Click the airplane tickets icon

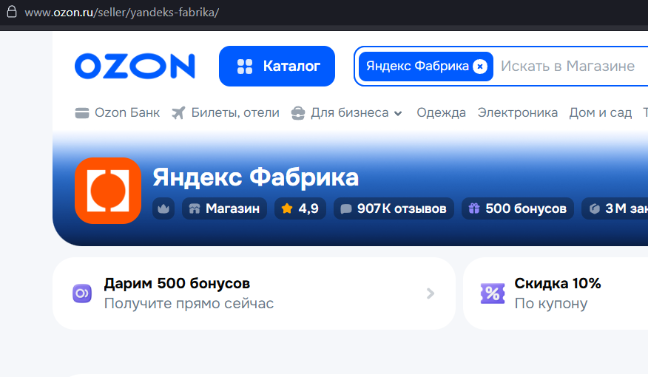(x=178, y=112)
